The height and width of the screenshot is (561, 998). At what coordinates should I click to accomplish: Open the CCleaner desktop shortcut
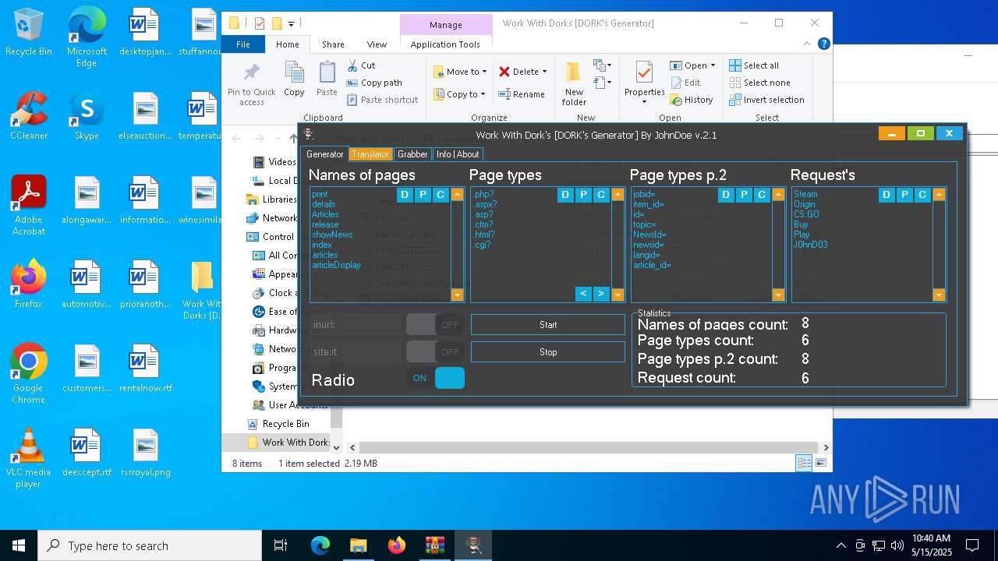pos(29,116)
